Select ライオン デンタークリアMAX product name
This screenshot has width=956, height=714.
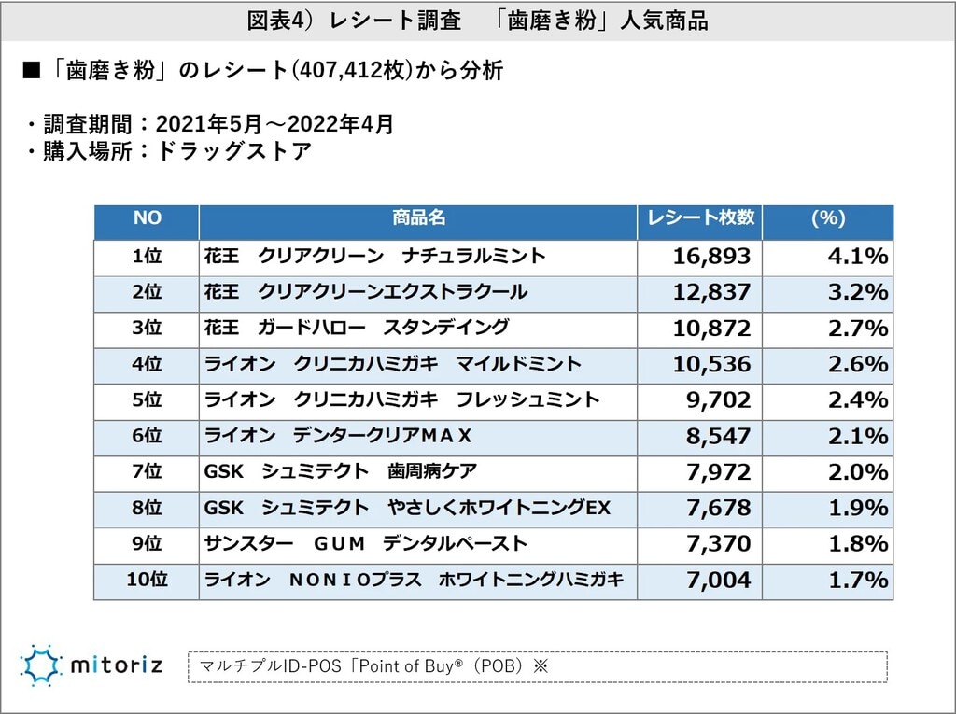coord(338,435)
